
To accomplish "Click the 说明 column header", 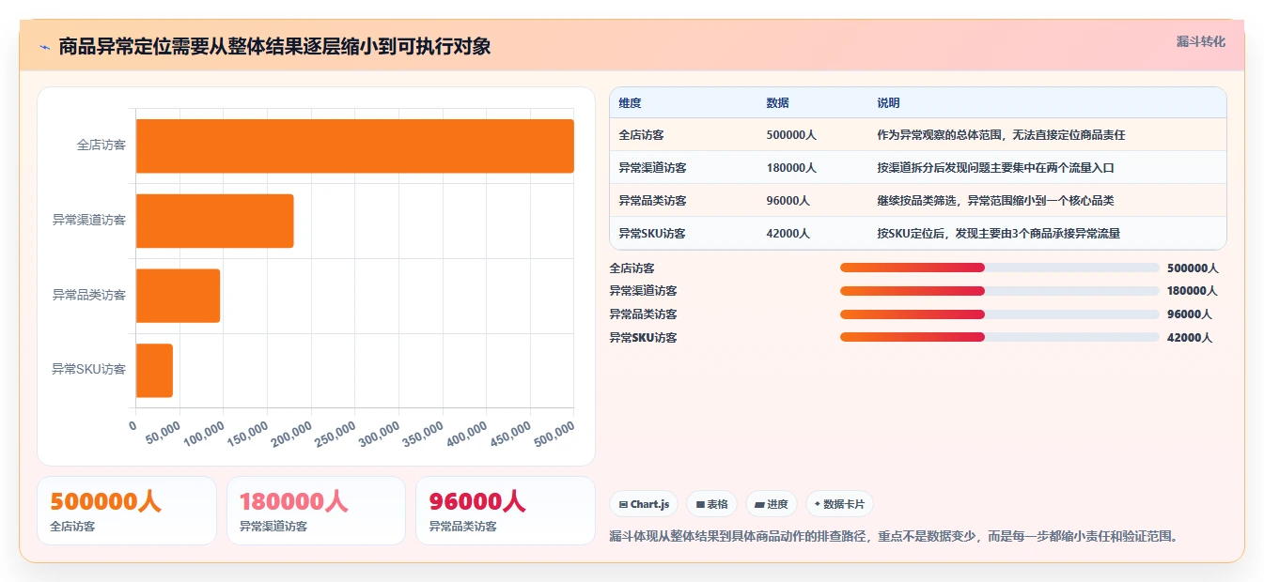I will coord(888,103).
